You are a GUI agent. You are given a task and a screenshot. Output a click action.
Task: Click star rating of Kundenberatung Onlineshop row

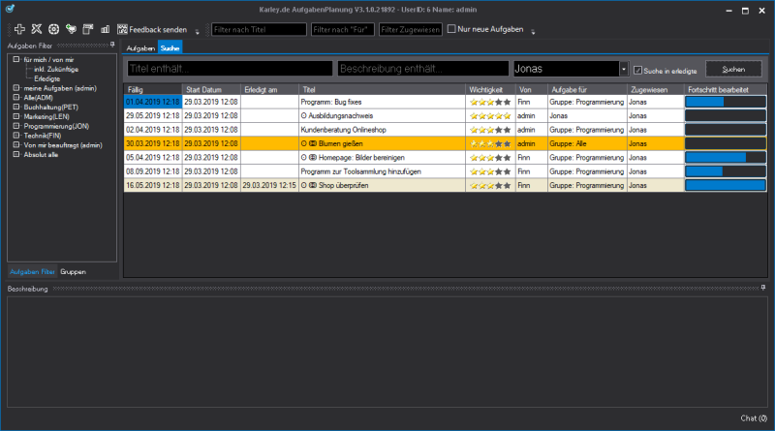tap(490, 130)
